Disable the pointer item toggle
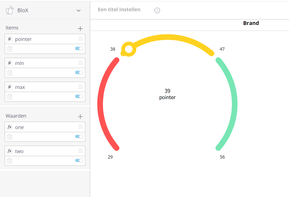 click(x=79, y=49)
